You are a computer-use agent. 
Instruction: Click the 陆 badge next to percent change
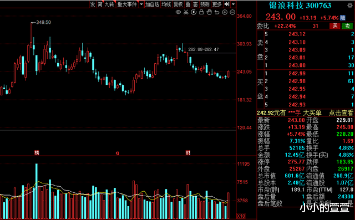click(x=343, y=18)
